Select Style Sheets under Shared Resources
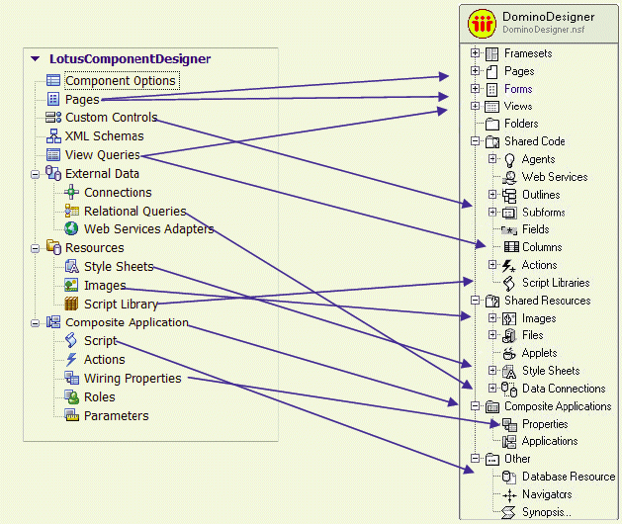 [x=551, y=371]
